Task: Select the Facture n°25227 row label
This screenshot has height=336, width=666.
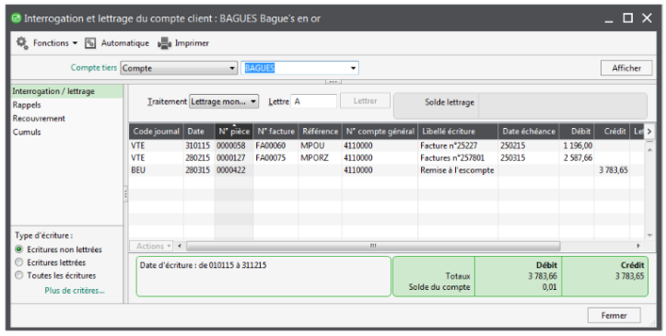Action: coord(449,145)
